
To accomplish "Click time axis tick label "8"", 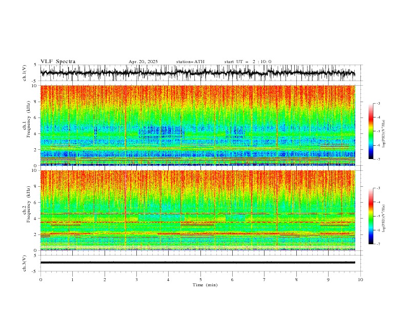I will point(296,280).
